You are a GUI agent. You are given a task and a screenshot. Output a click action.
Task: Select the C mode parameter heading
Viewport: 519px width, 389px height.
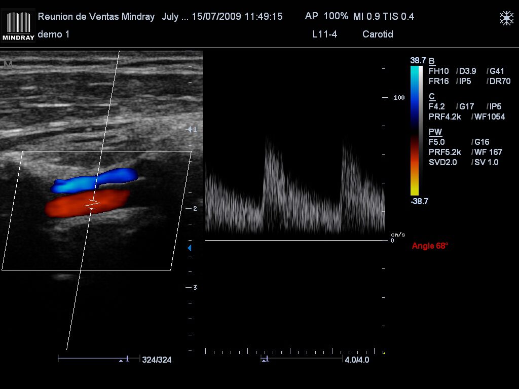point(432,96)
